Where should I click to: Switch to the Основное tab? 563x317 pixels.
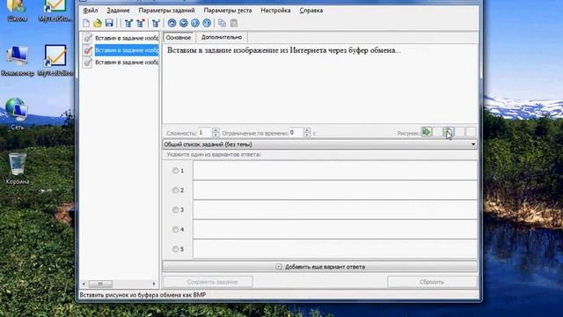pyautogui.click(x=179, y=37)
